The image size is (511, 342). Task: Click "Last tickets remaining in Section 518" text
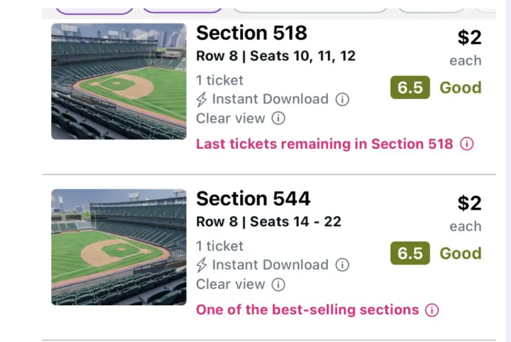point(324,144)
